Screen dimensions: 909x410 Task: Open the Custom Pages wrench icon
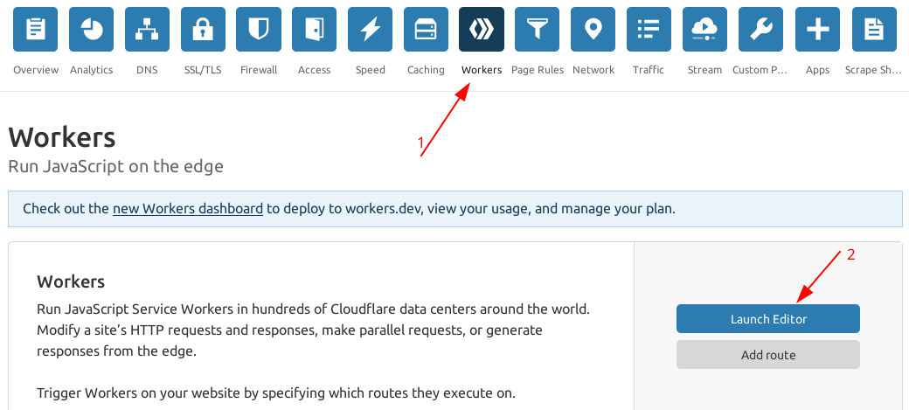(x=760, y=29)
